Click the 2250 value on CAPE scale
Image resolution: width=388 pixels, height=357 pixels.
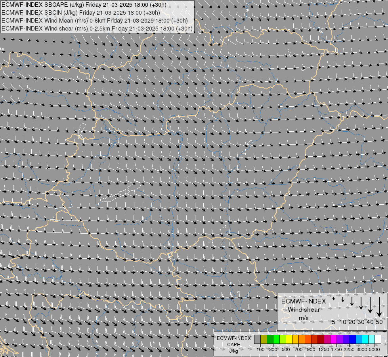tap(349, 349)
